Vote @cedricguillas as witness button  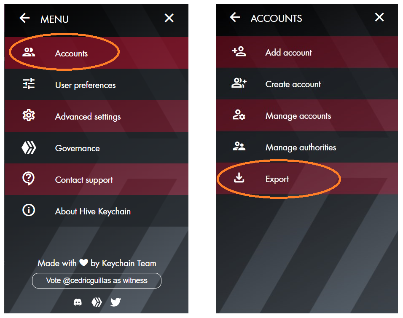(97, 281)
